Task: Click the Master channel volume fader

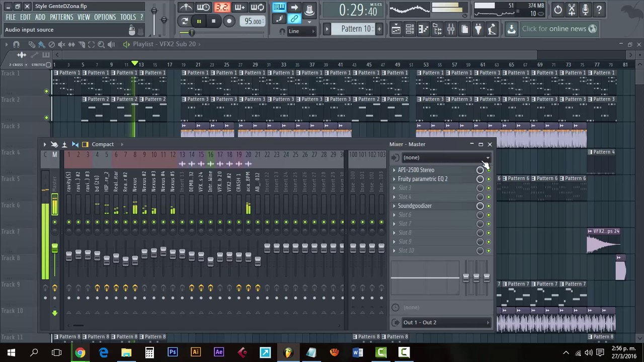Action: pos(54,249)
